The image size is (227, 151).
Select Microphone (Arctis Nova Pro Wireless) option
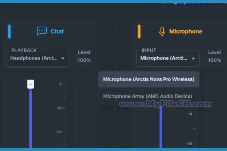click(x=148, y=79)
